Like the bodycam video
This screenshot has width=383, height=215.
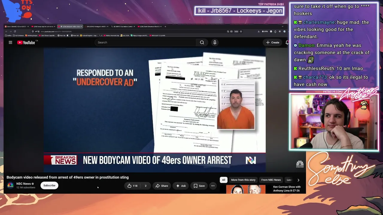133,186
